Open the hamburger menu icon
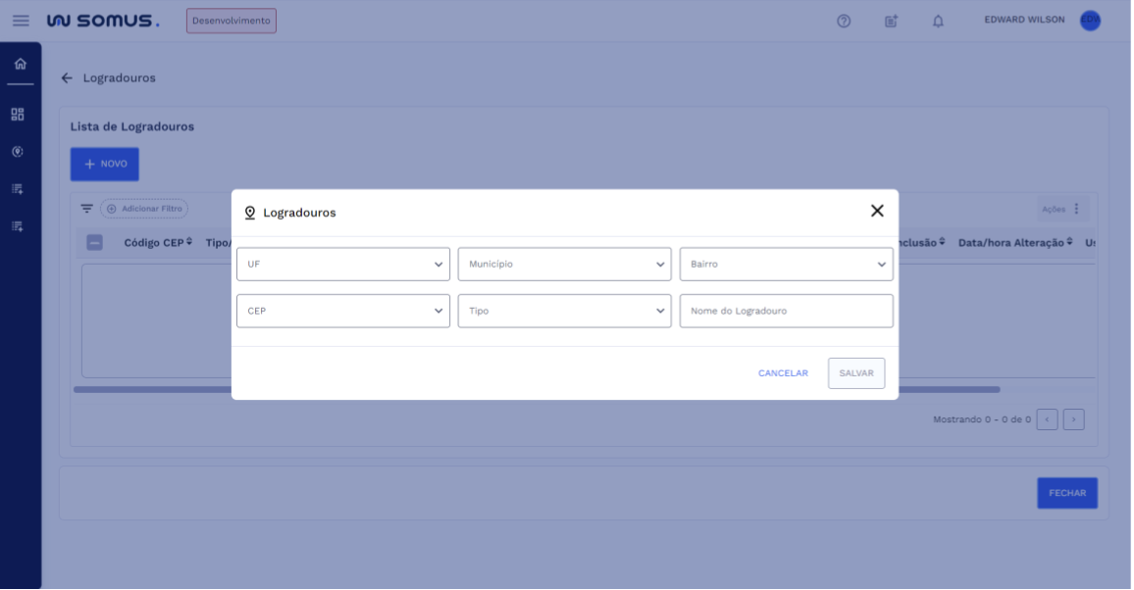Viewport: 1134px width, 590px height. (21, 21)
